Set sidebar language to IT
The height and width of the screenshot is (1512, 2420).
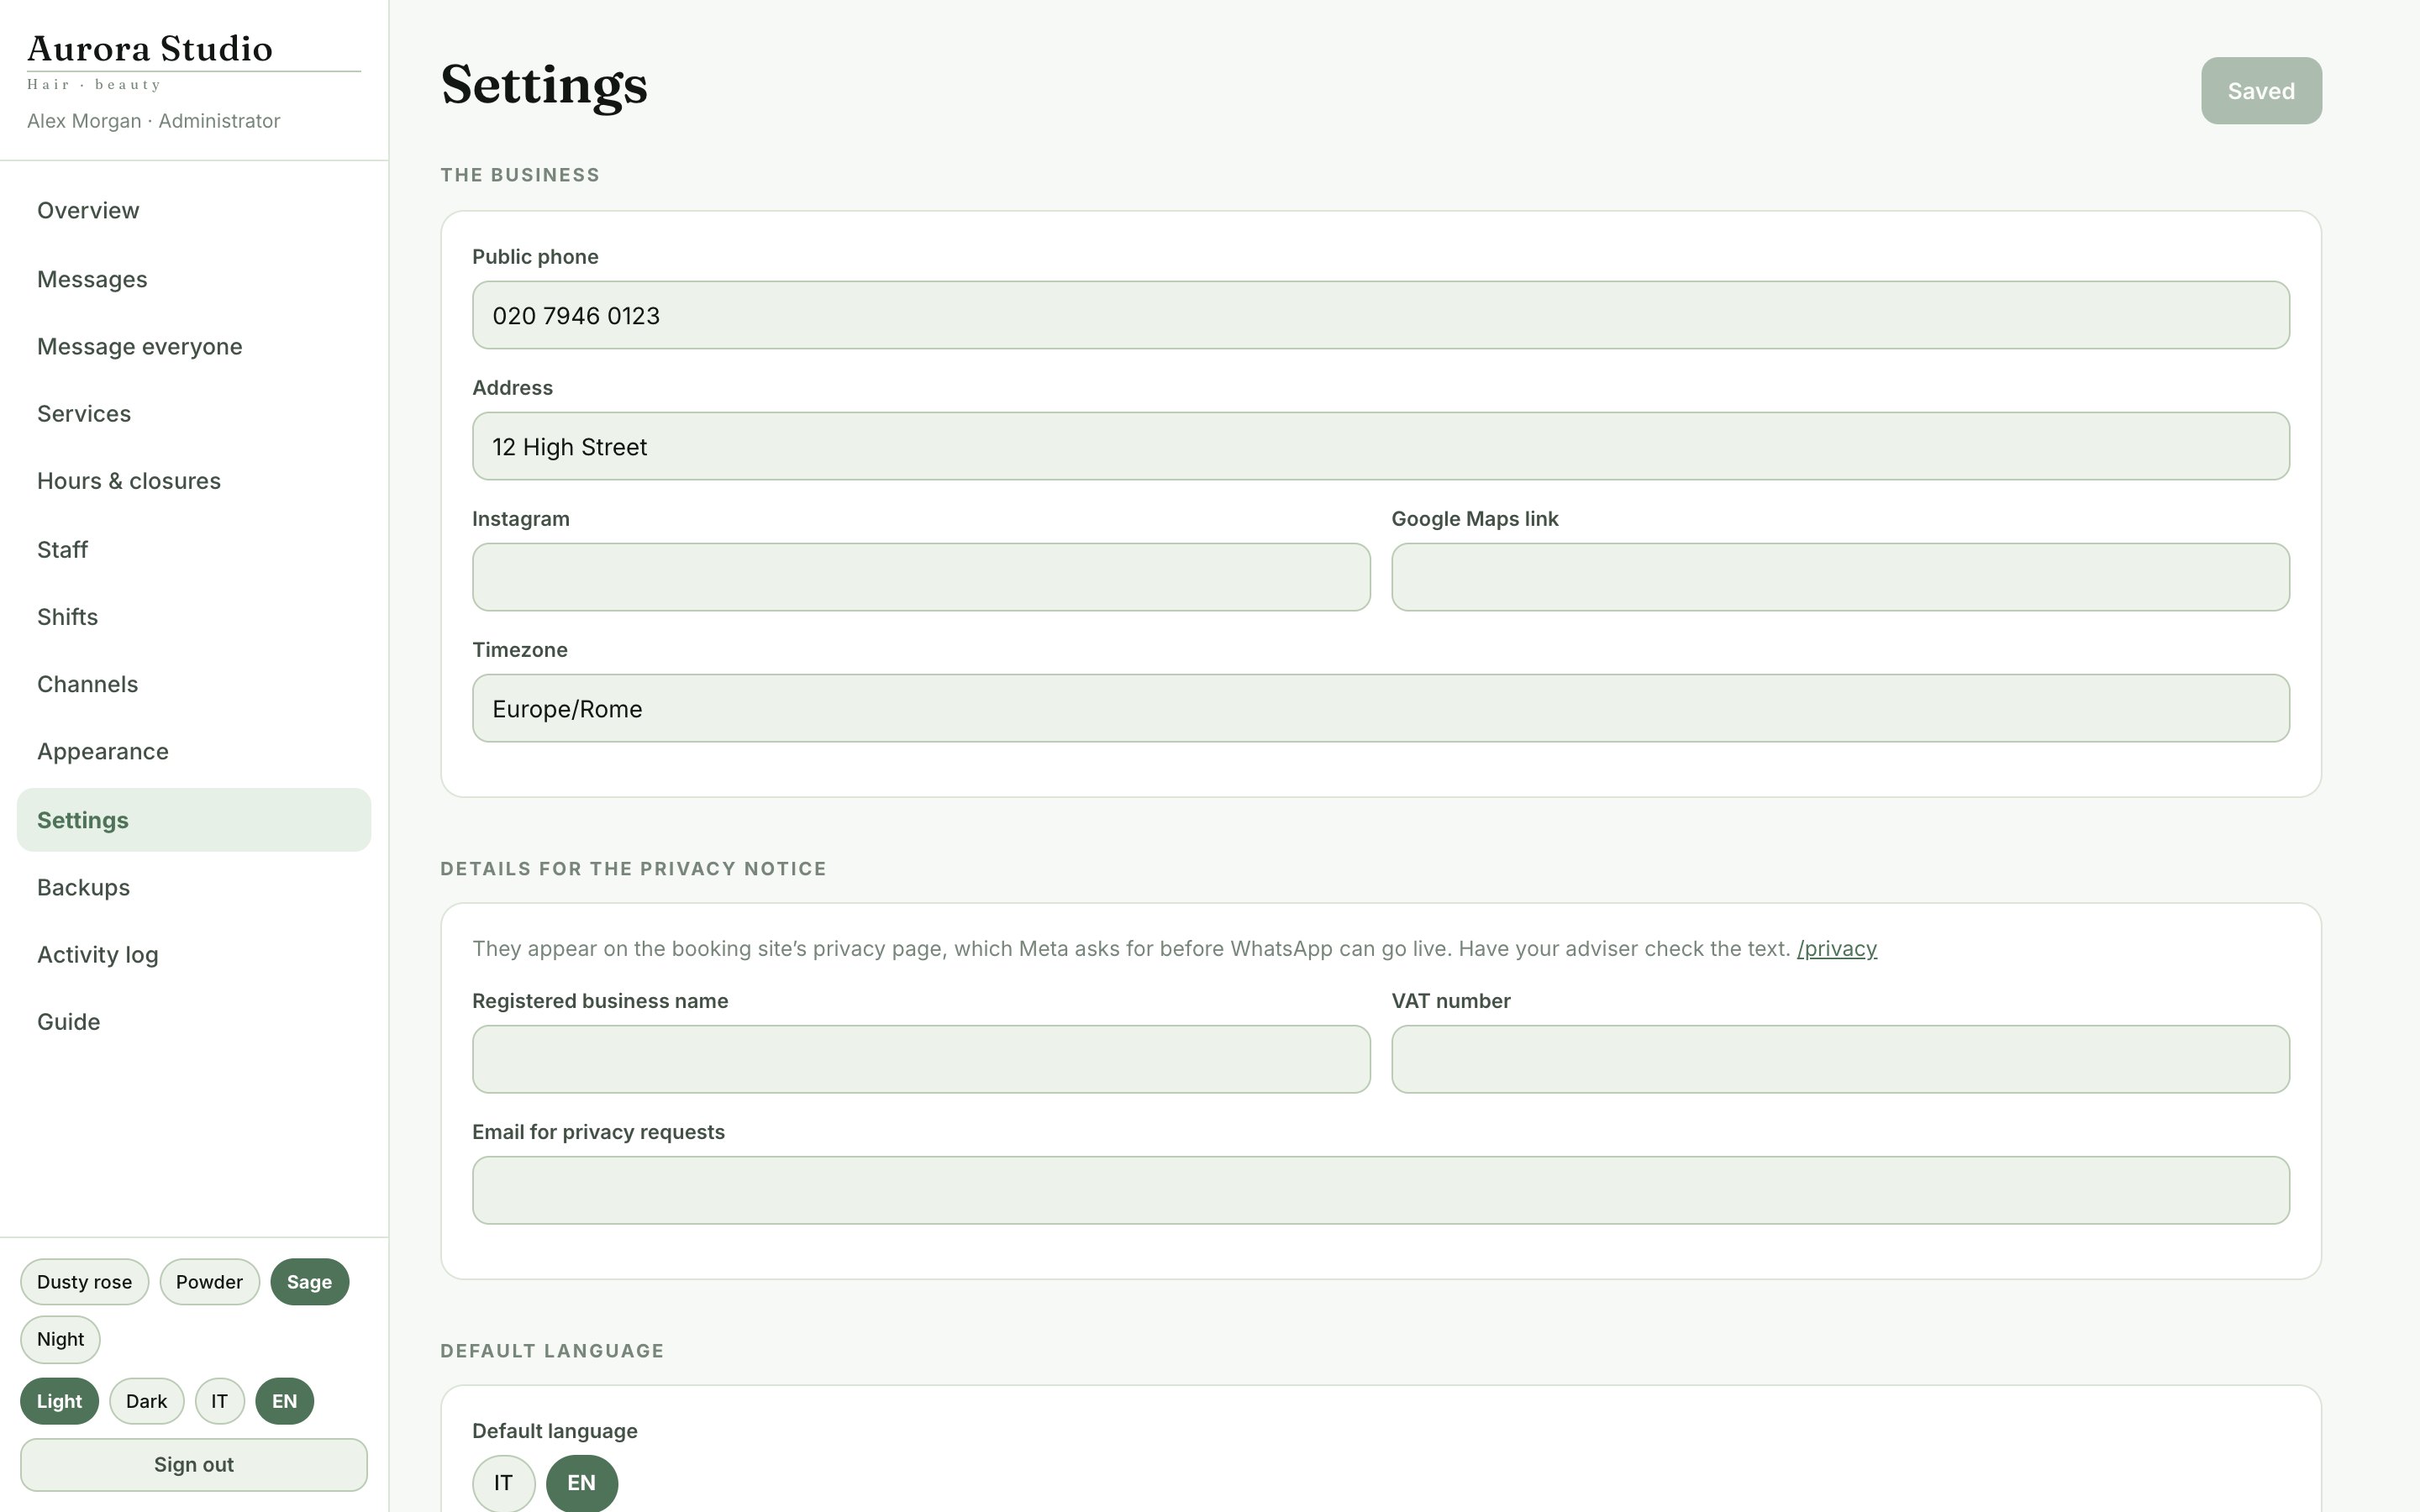point(219,1402)
